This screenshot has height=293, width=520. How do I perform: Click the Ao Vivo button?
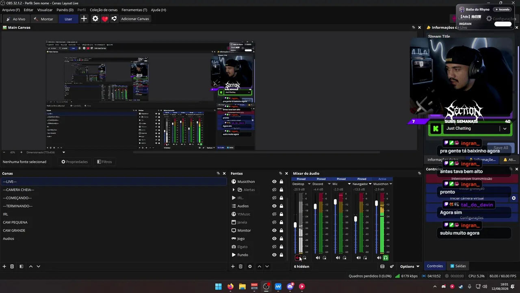pos(16,19)
